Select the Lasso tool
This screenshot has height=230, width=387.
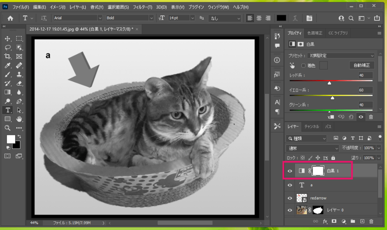coord(7,48)
